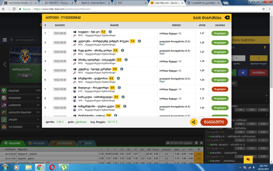
Task: Open uTorrent from the Windows taskbar
Action: click(64, 167)
